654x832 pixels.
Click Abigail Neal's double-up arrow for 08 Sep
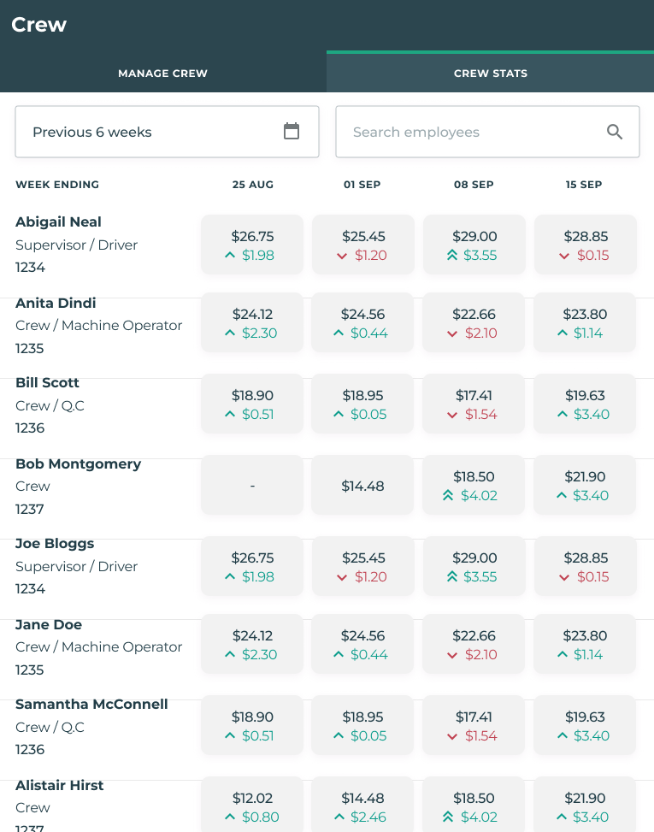point(453,256)
